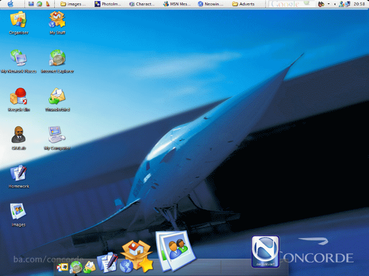This screenshot has height=276, width=369.
Task: Expand hidden tray icons arrow
Action: pos(335,4)
